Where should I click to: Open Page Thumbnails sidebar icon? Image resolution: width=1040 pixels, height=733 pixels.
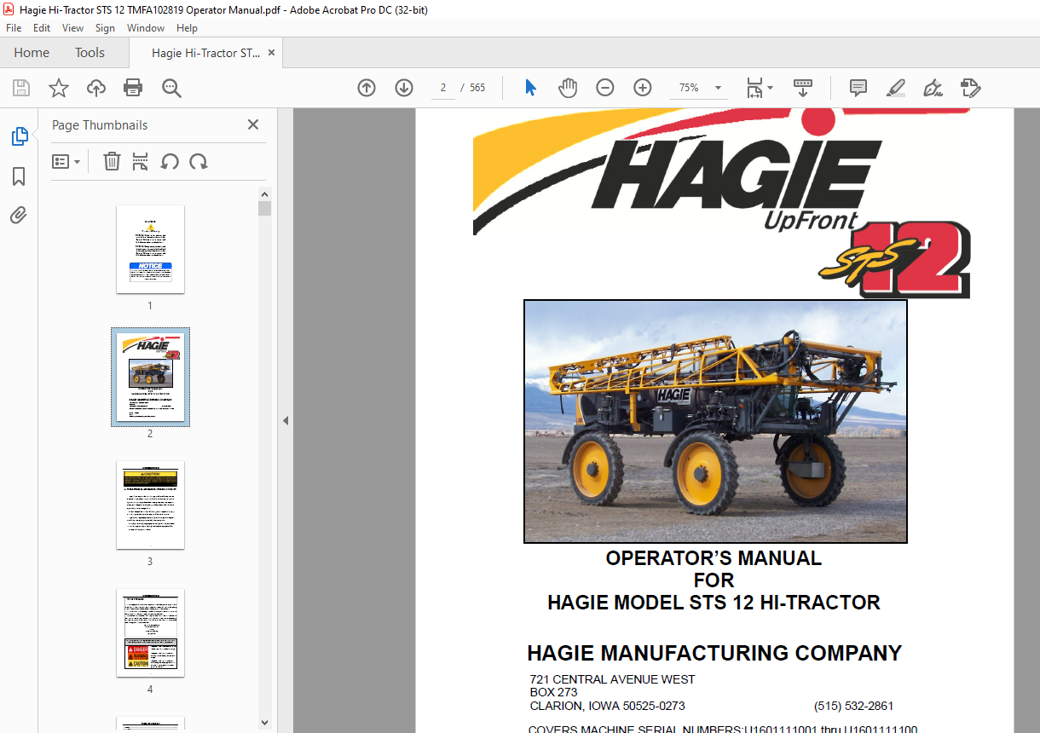(19, 136)
